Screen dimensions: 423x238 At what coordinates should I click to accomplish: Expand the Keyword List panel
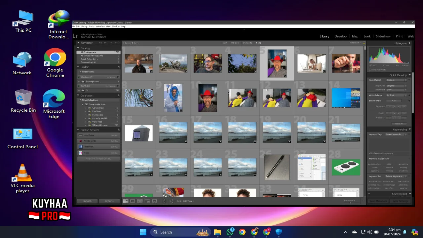410,194
